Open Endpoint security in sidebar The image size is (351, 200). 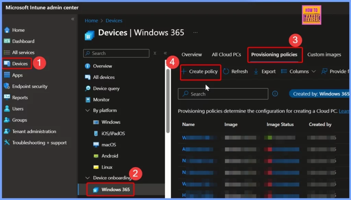tap(30, 86)
